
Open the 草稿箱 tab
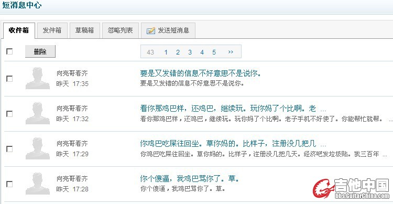tap(85, 30)
